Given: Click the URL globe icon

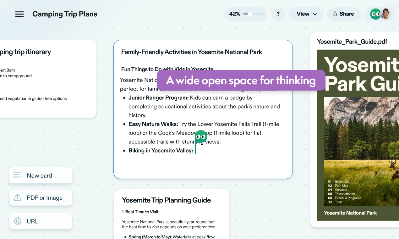Looking at the screenshot, I should [18, 221].
